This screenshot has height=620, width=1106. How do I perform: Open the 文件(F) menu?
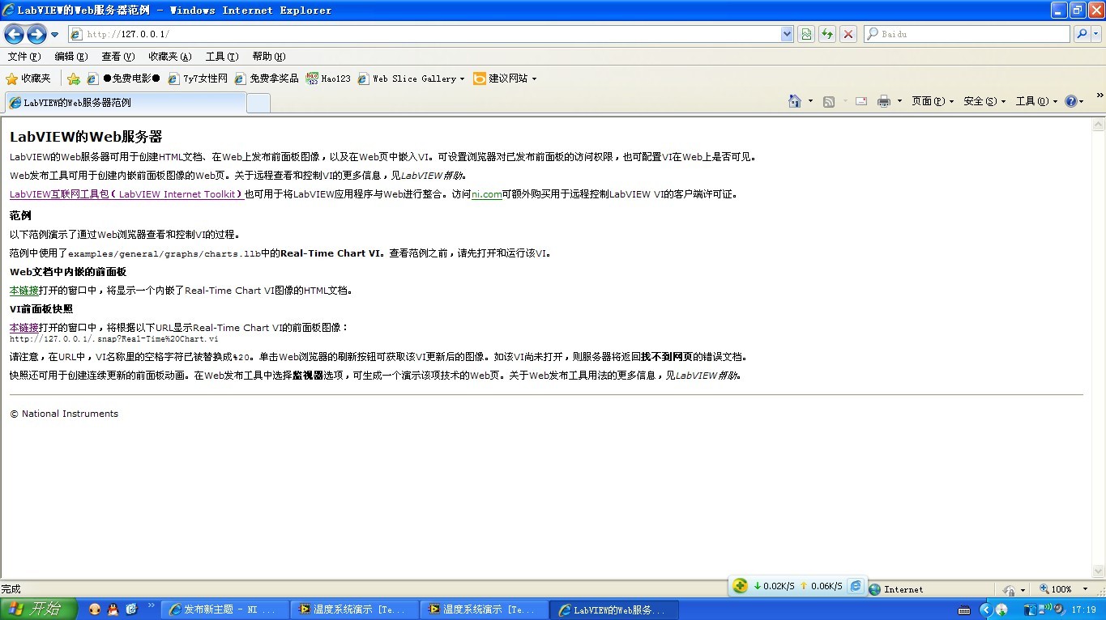pyautogui.click(x=23, y=57)
